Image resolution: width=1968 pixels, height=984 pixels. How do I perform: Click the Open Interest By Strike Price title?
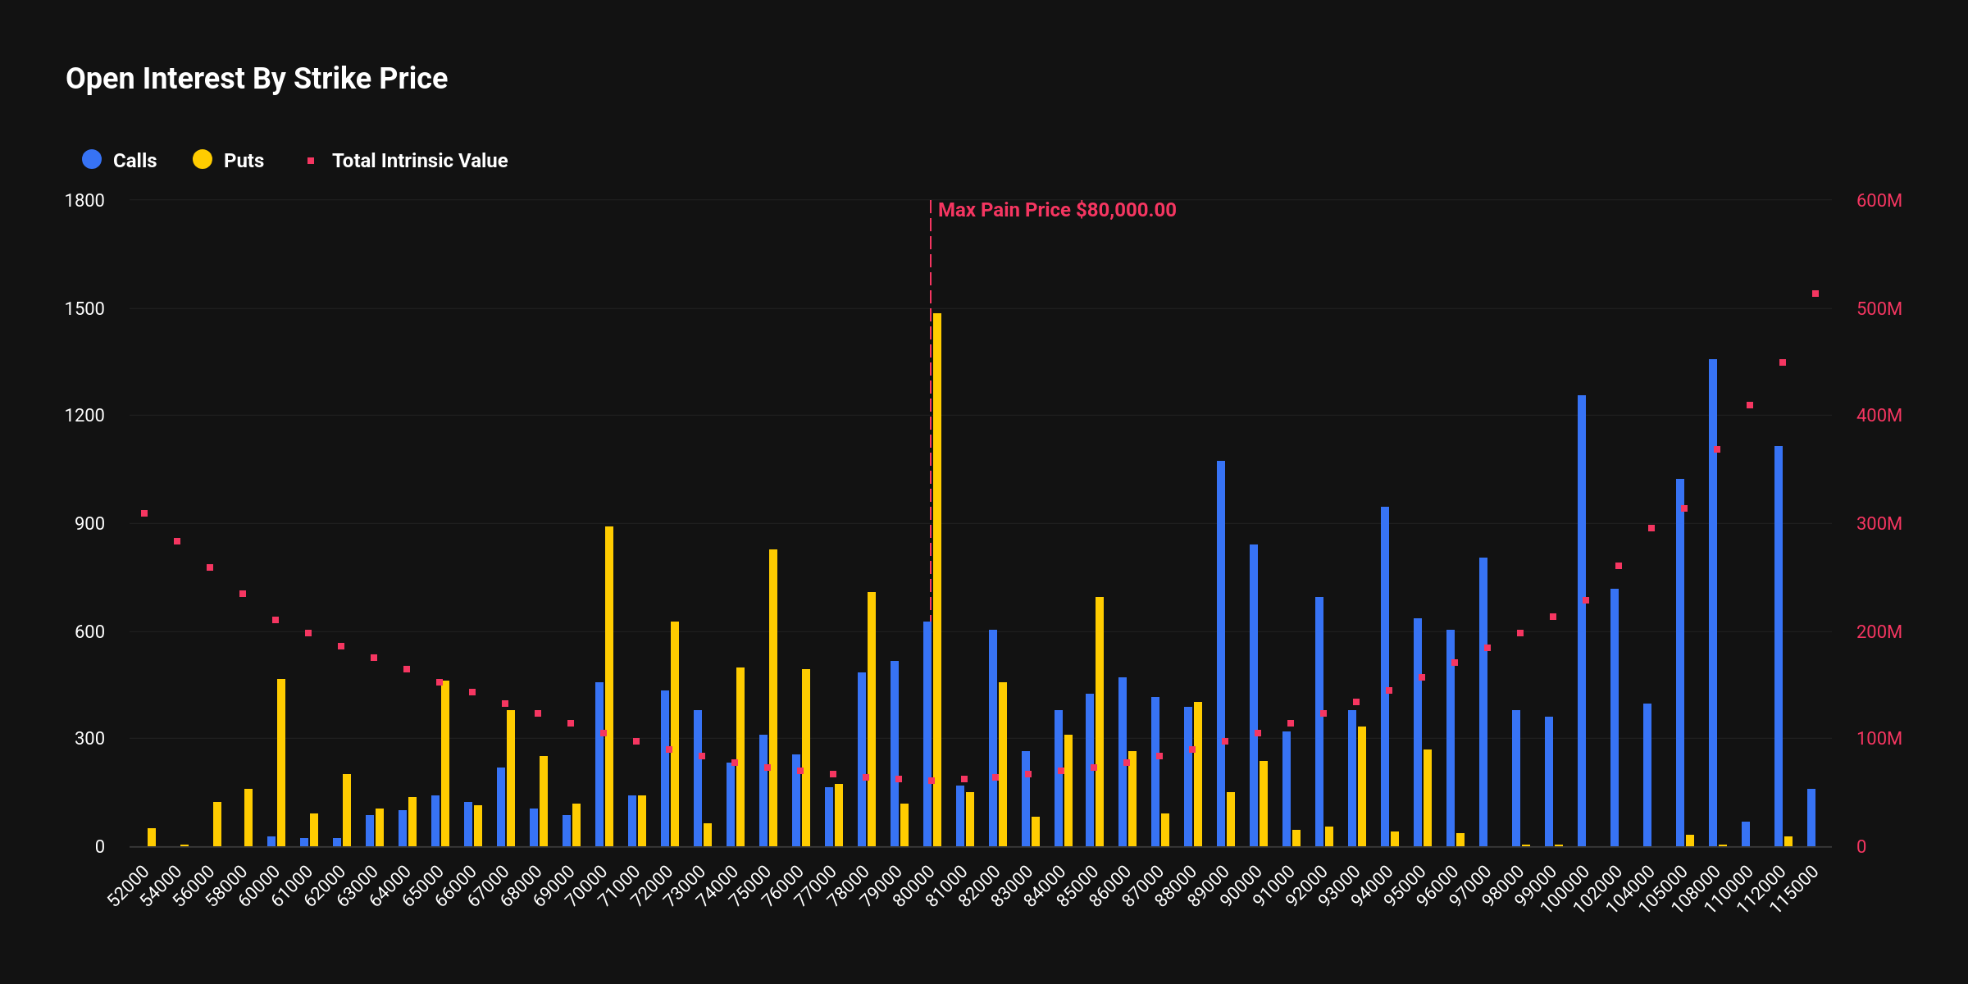(257, 79)
